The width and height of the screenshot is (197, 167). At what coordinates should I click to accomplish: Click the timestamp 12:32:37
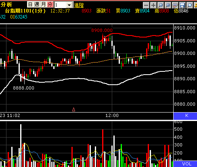pos(60,11)
